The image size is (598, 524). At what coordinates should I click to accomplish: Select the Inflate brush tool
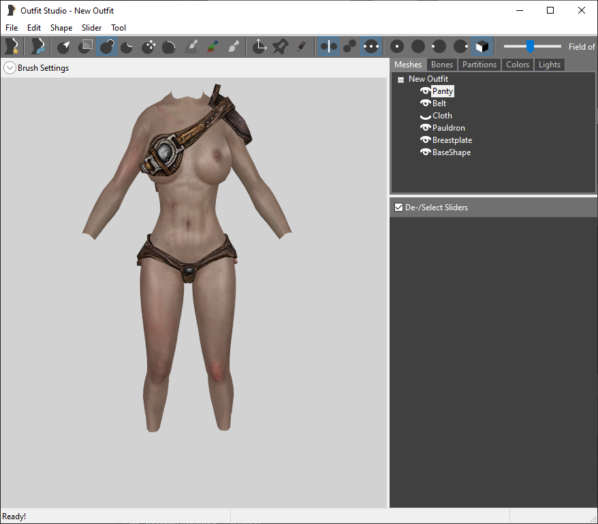106,46
